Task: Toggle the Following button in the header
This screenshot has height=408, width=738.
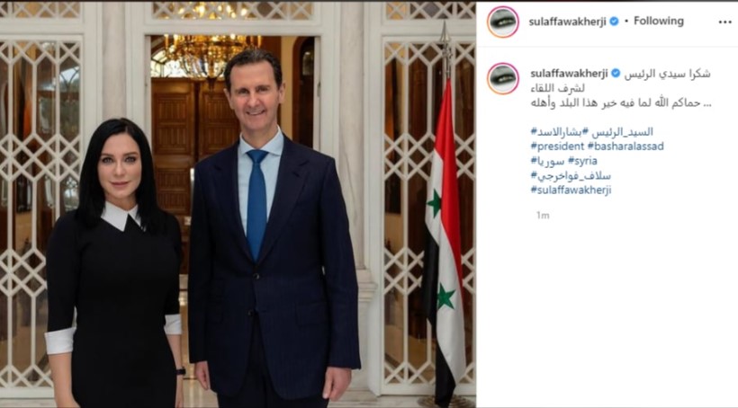Action: 659,21
